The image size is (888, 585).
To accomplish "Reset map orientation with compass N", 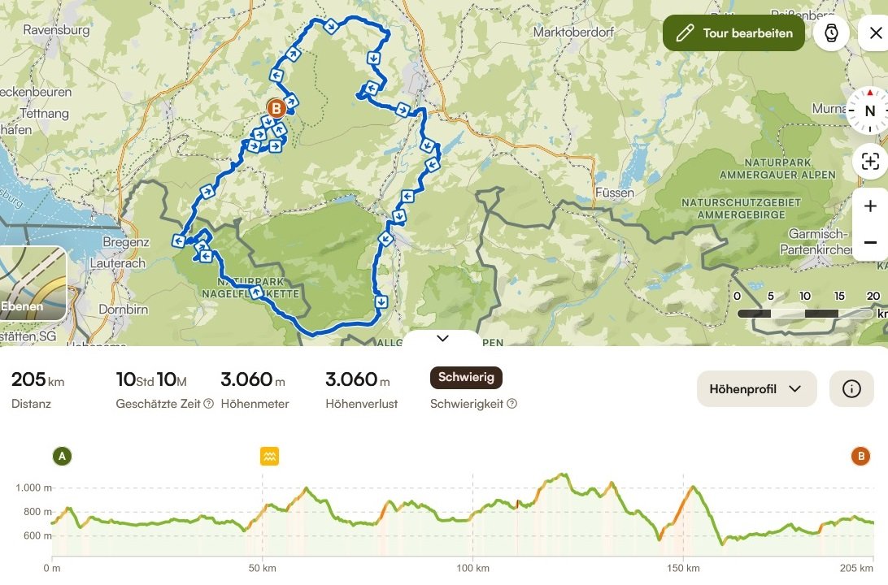I will click(x=869, y=111).
